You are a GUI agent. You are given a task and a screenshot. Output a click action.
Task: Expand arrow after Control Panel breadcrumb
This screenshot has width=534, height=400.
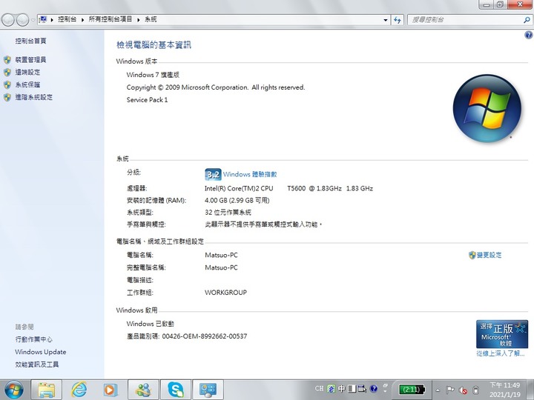tap(82, 20)
